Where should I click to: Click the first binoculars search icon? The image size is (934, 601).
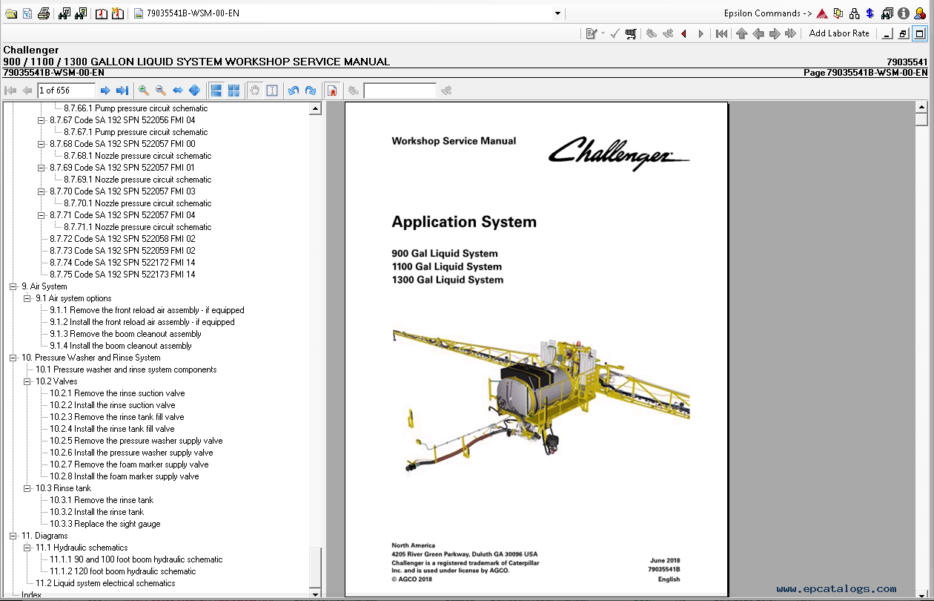click(x=64, y=13)
